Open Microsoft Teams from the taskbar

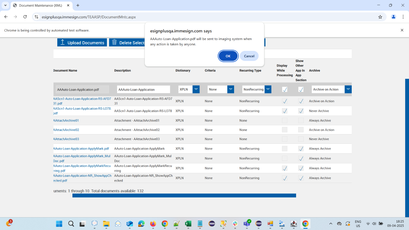(247, 224)
